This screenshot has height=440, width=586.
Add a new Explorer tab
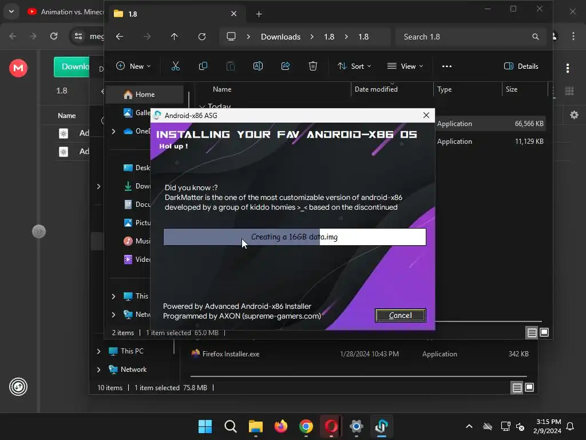(259, 14)
